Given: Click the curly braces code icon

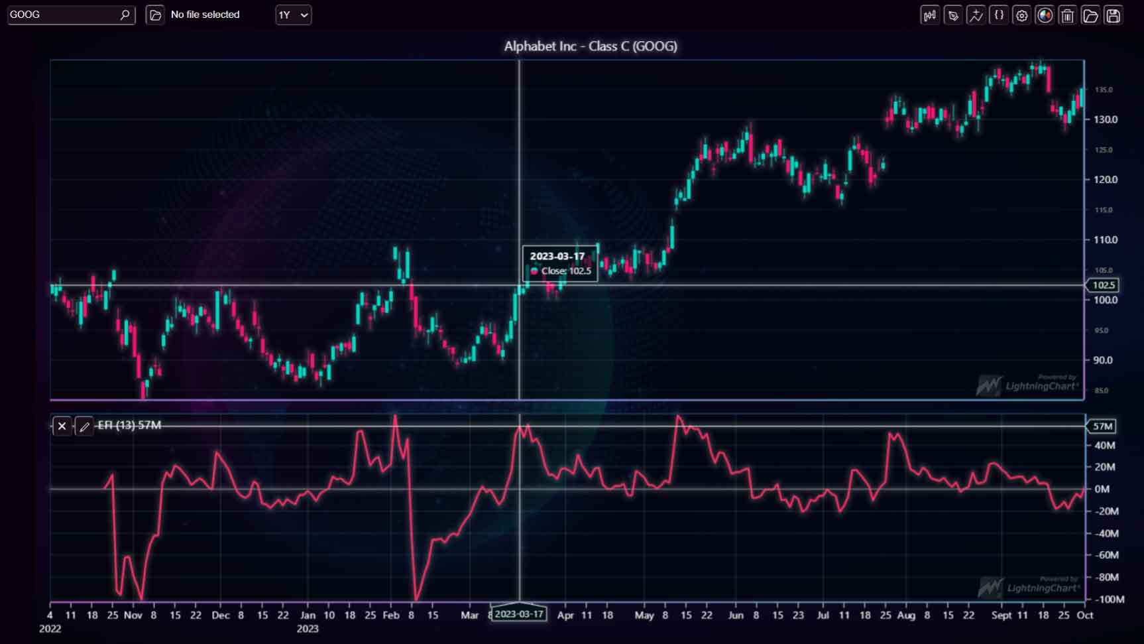Looking at the screenshot, I should [x=999, y=15].
